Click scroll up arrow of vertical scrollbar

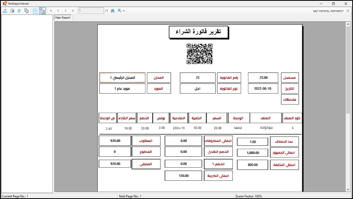348,24
